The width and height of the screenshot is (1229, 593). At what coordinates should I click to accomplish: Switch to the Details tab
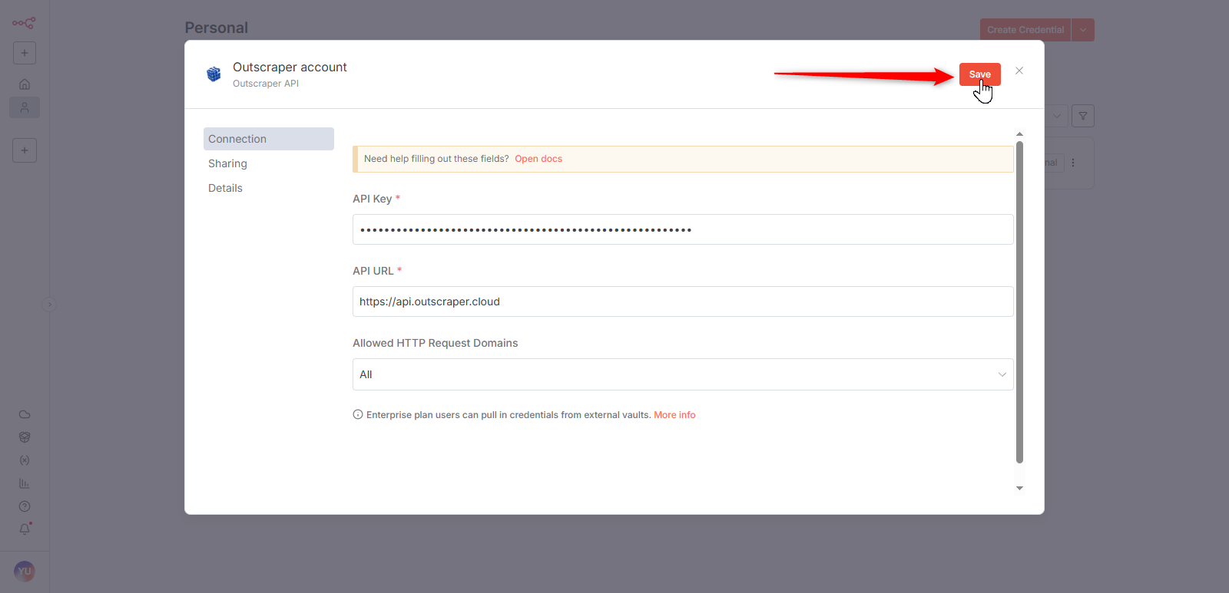225,188
